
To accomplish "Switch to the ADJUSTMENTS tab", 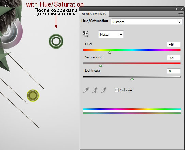I will pyautogui.click(x=94, y=14).
